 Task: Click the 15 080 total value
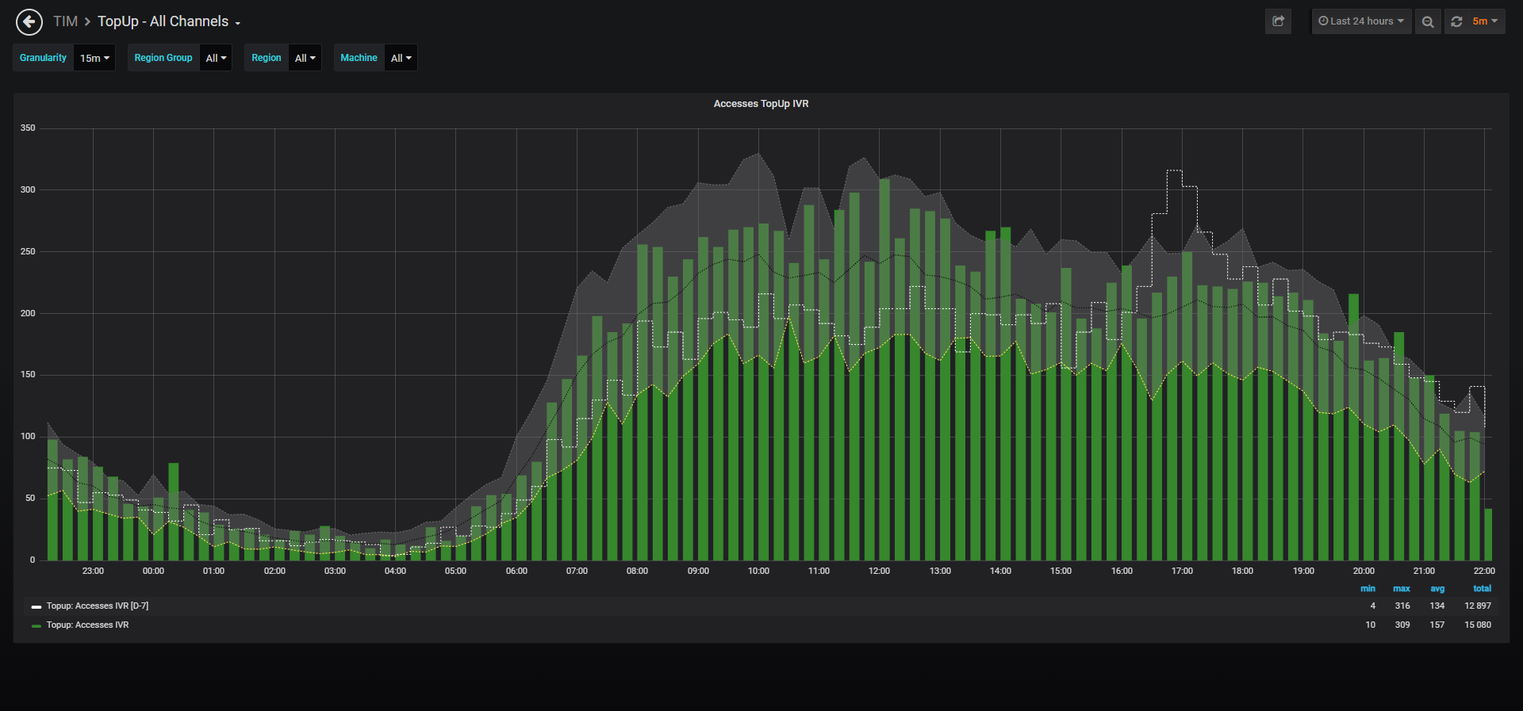point(1478,625)
